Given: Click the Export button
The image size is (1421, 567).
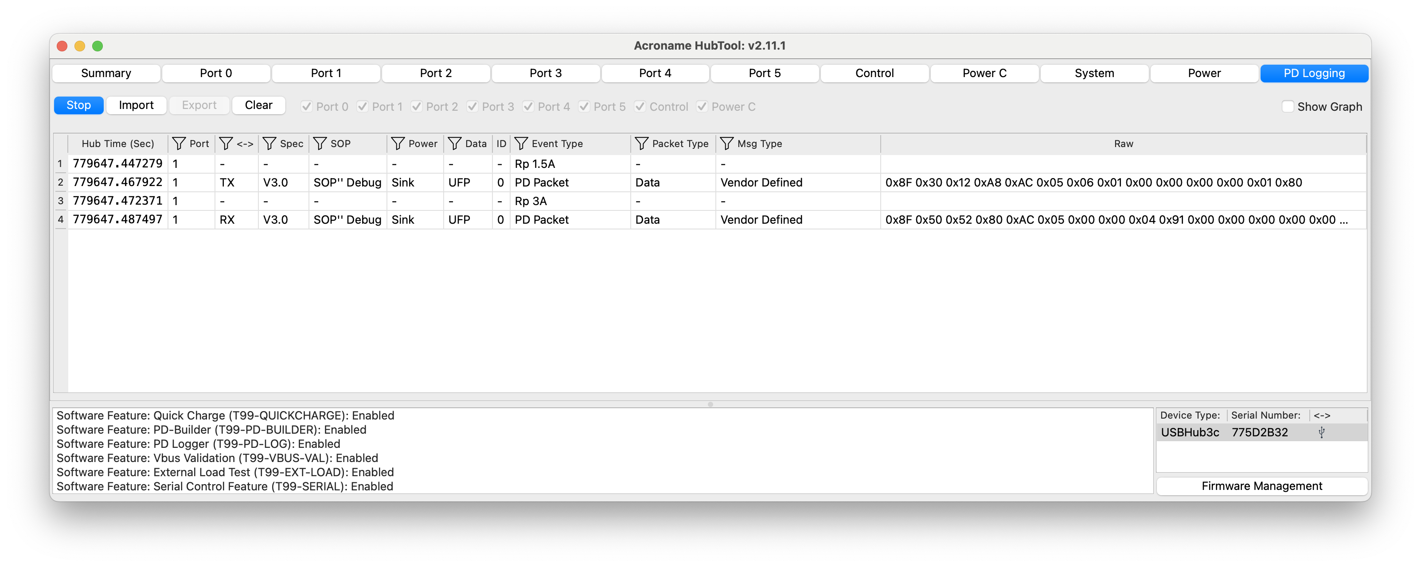Looking at the screenshot, I should (199, 105).
